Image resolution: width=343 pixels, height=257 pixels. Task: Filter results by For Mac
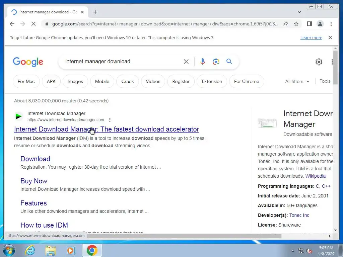pos(26,81)
